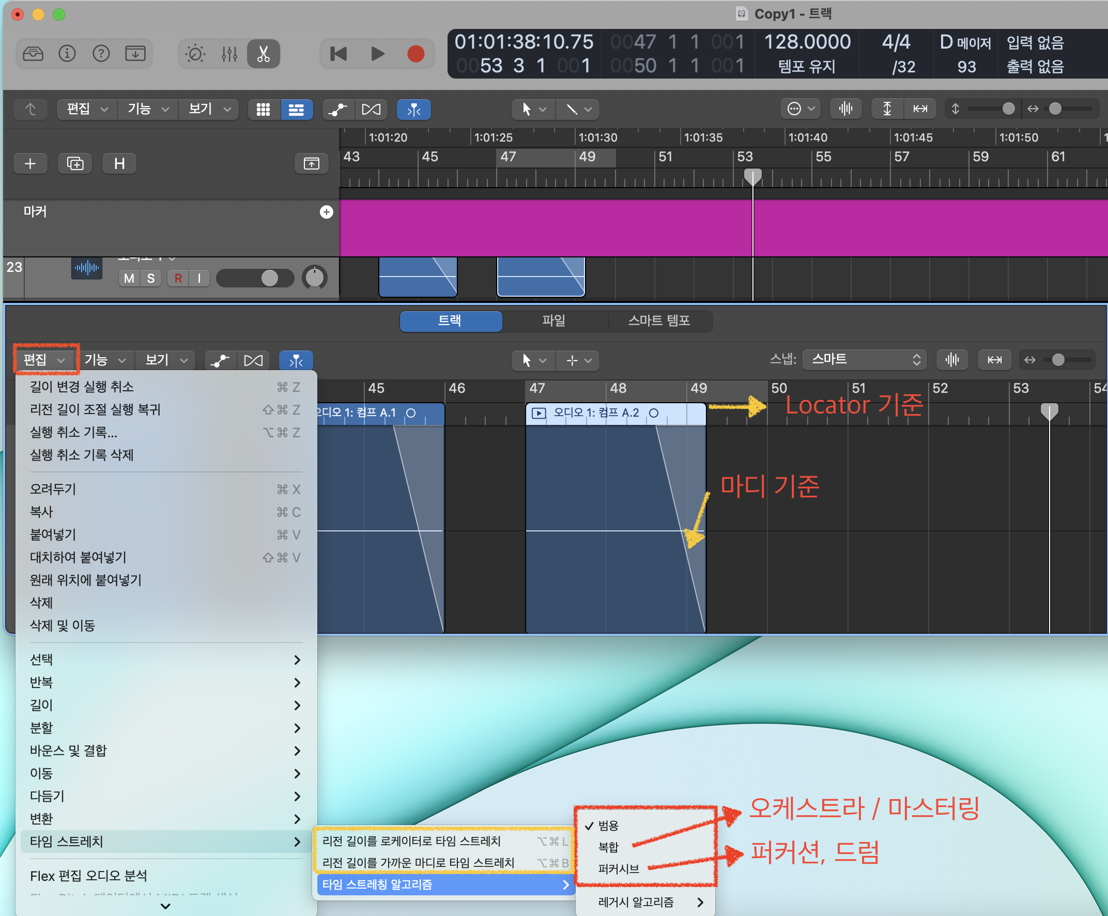Toggle the Mixer sliders icon
Screen dimensions: 1108x916
pyautogui.click(x=229, y=54)
